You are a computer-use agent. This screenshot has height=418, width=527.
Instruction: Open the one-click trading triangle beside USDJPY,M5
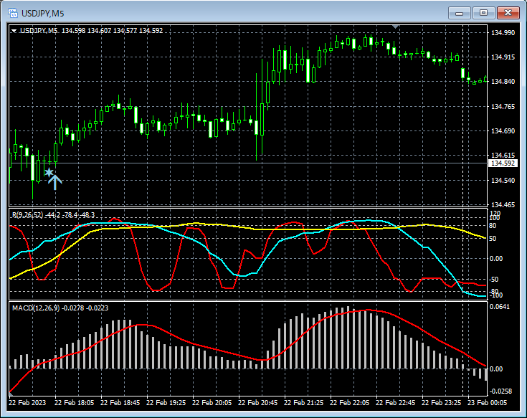[14, 30]
